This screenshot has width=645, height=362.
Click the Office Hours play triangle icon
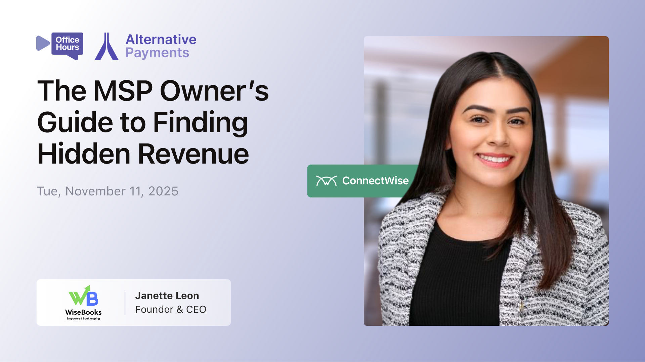pyautogui.click(x=42, y=43)
